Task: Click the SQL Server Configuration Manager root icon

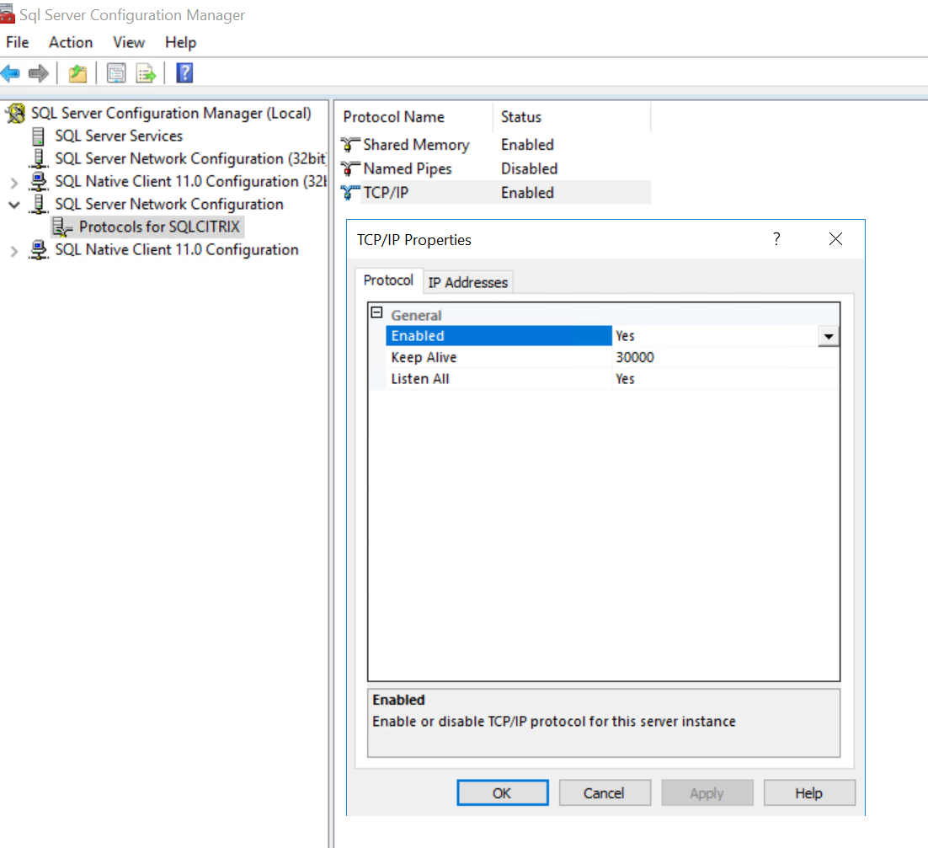Action: pos(16,113)
